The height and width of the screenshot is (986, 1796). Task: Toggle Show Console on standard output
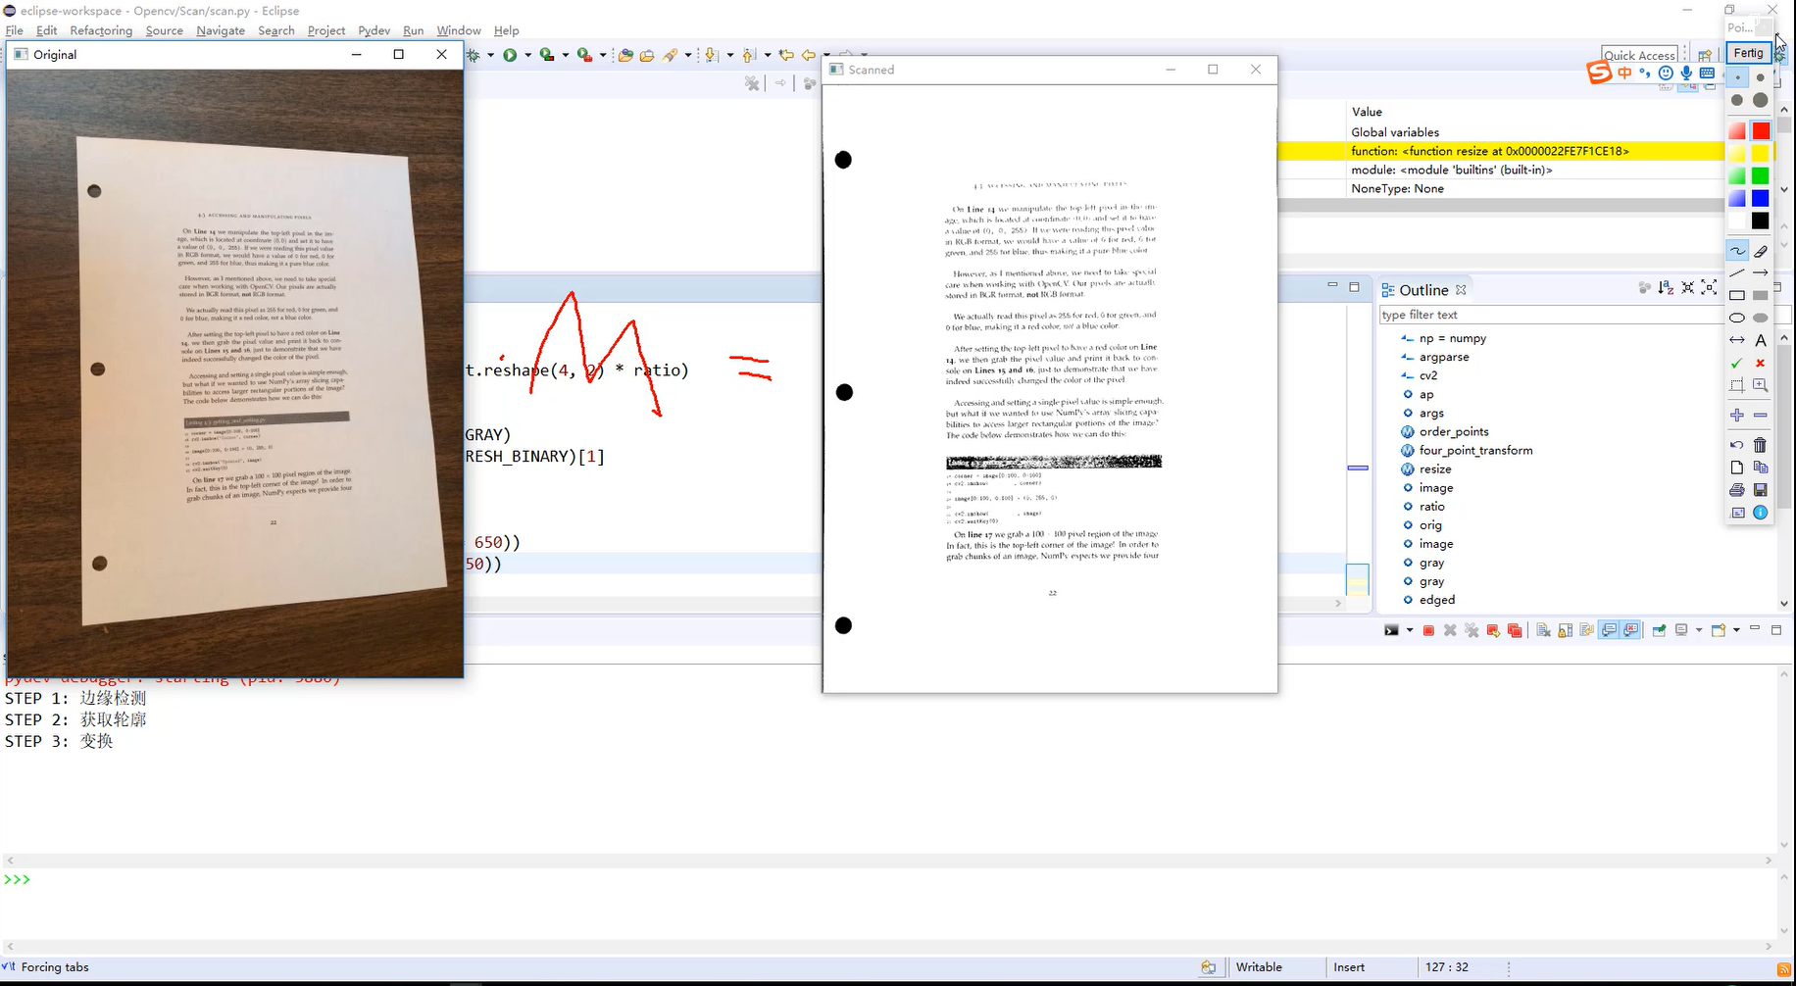click(1609, 630)
